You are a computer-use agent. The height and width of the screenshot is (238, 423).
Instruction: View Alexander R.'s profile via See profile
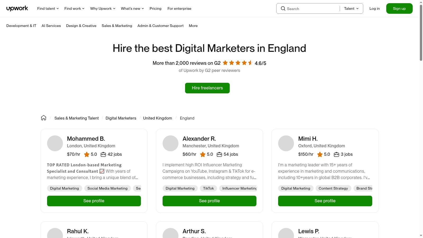209,201
